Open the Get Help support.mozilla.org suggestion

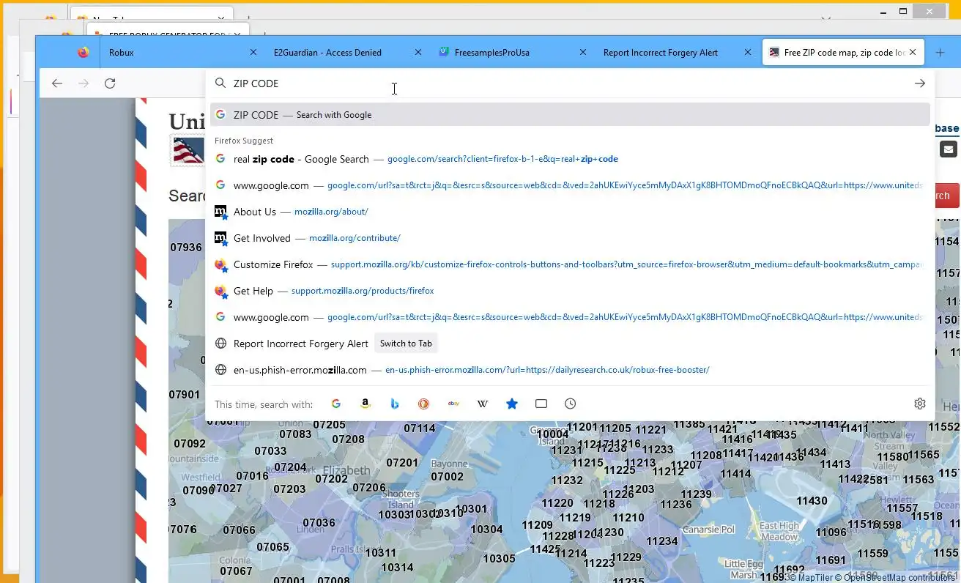[570, 291]
